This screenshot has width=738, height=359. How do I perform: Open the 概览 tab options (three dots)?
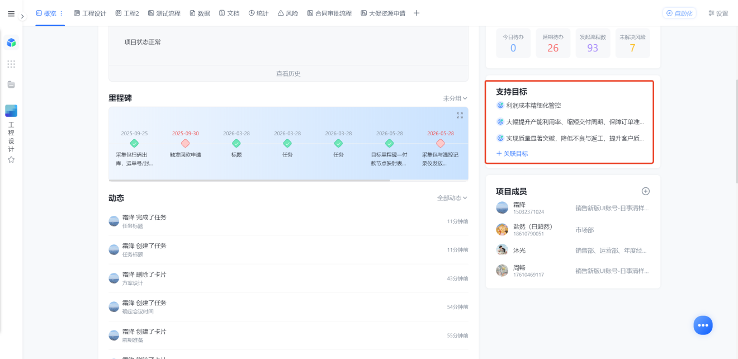pos(61,13)
